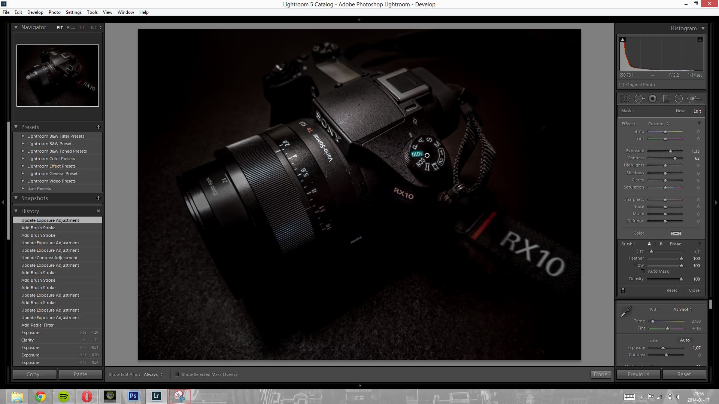This screenshot has width=719, height=404.
Task: Open the Tools menu
Action: point(92,12)
